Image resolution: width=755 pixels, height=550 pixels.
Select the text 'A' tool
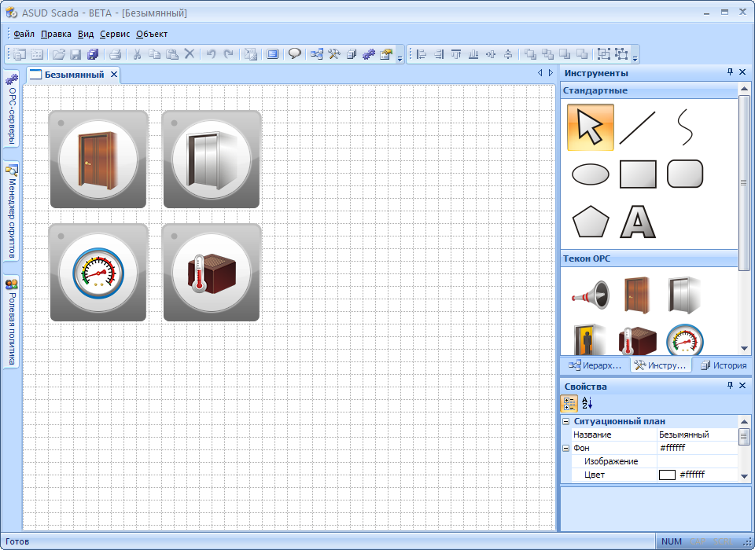[638, 222]
